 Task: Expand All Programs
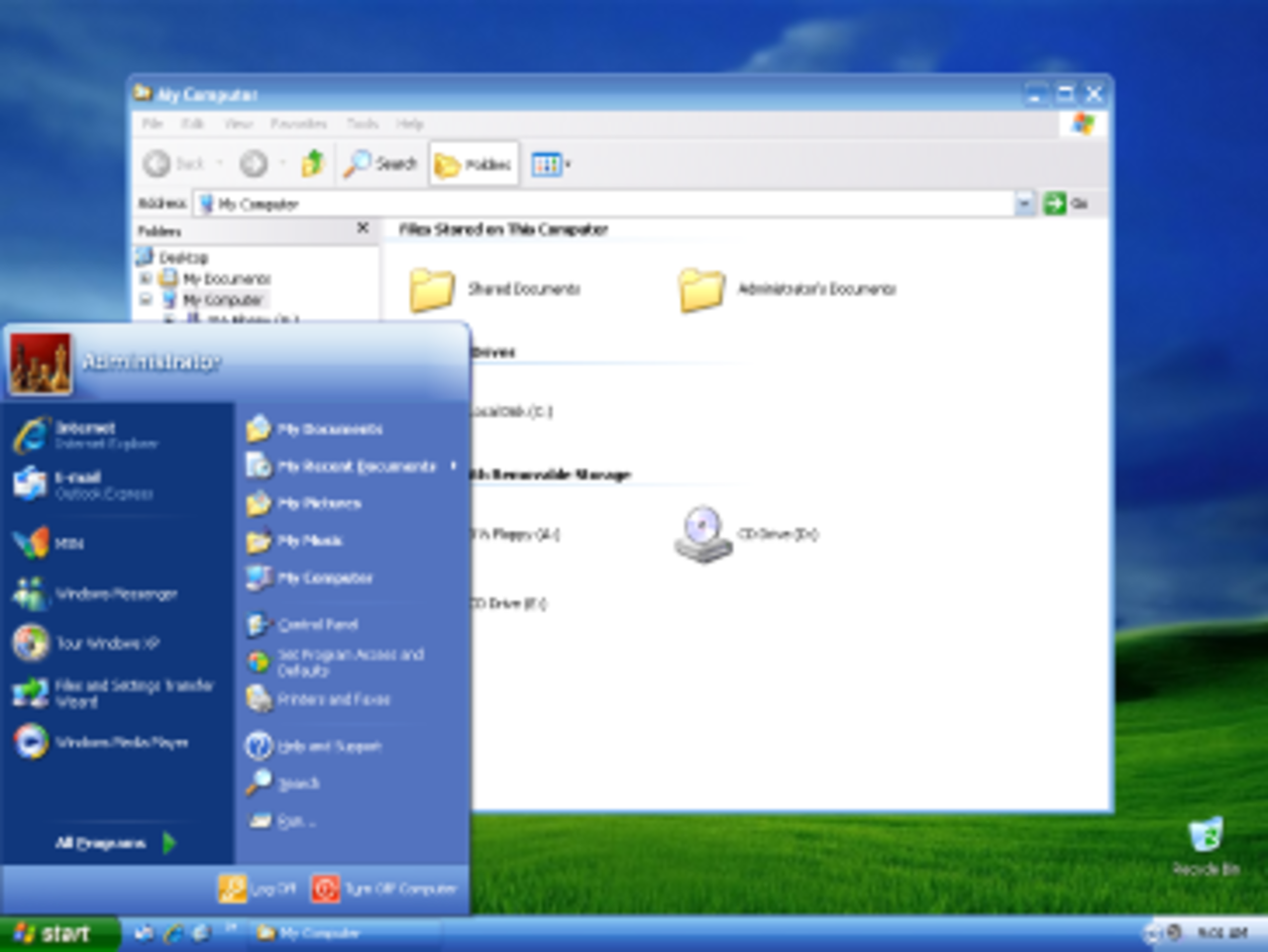click(116, 843)
